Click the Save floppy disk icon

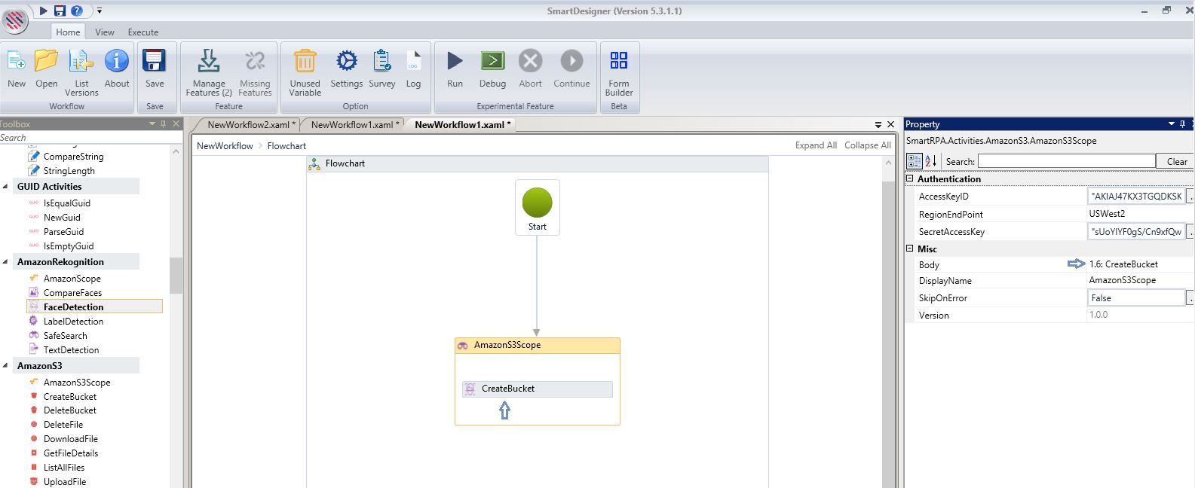(155, 61)
